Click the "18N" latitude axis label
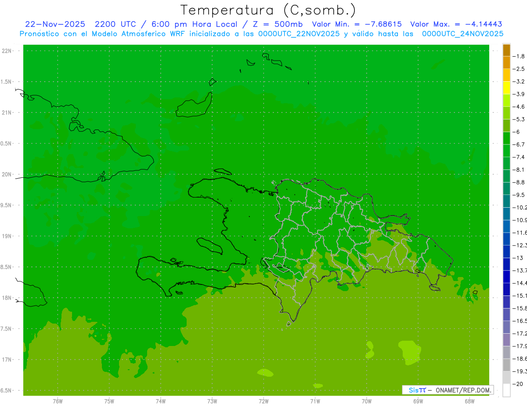Viewport: 527px width, 407px height. click(x=7, y=298)
